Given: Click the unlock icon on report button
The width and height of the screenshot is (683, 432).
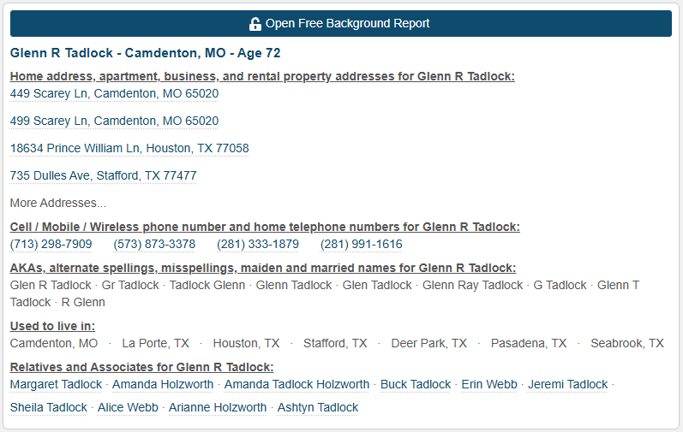Looking at the screenshot, I should point(255,24).
